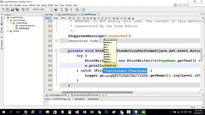Open the Navigator side panel tab
This screenshot has width=205, height=115.
2,45
